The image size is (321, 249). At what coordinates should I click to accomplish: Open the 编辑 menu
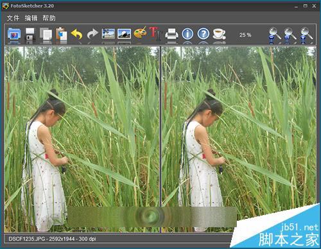(x=31, y=18)
